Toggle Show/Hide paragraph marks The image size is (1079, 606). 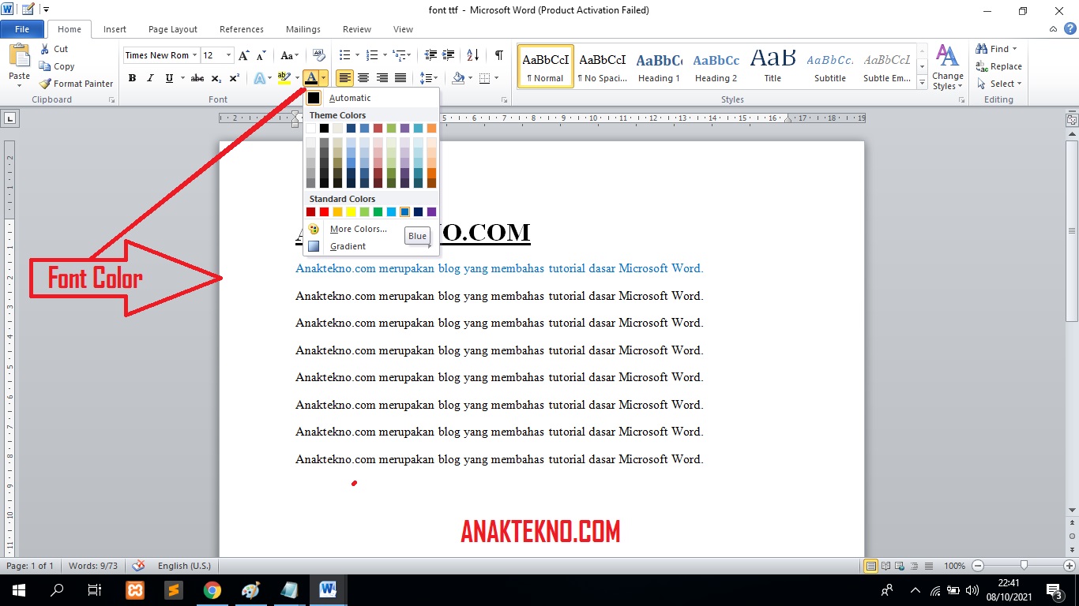[499, 55]
